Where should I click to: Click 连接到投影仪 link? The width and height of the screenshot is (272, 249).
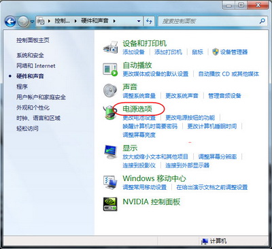pyautogui.click(x=139, y=165)
